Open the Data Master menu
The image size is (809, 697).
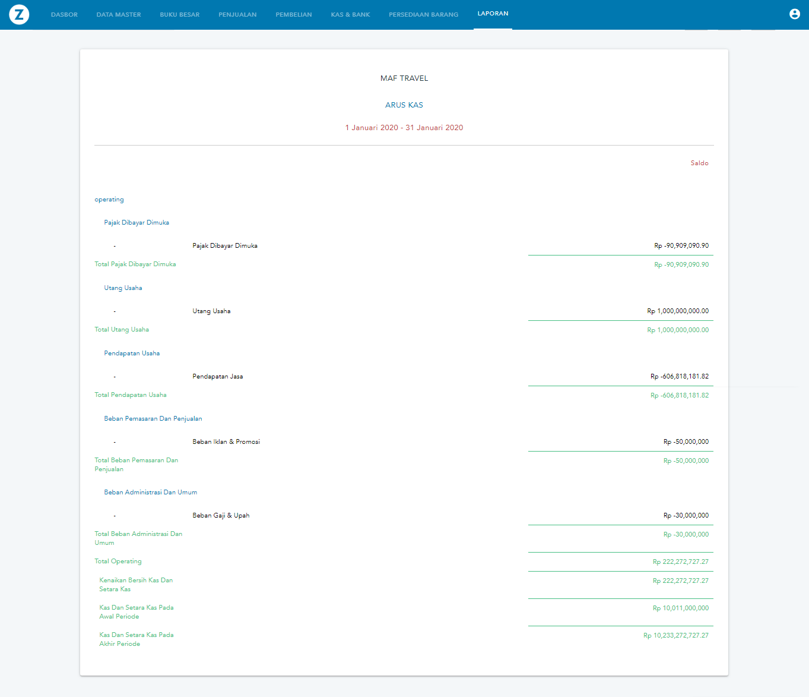(x=119, y=15)
